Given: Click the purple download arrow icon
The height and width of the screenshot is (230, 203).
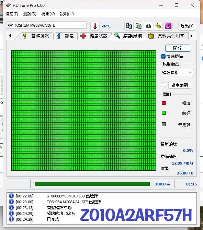Looking at the screenshot, I should pos(168,26).
